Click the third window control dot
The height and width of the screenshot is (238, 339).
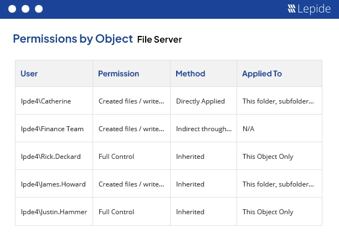click(38, 9)
